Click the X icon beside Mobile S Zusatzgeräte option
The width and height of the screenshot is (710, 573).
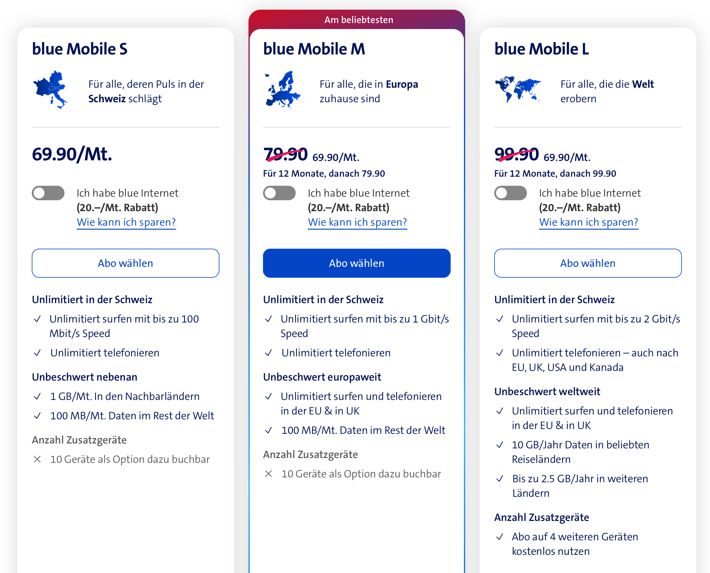pos(37,459)
